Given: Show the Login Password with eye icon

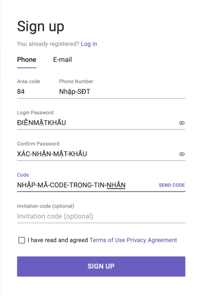Looking at the screenshot, I should tap(181, 123).
